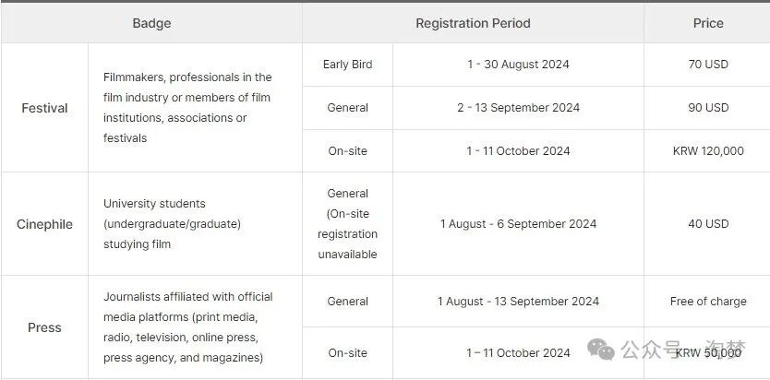Select the 2 - 13 September 2024 date
The width and height of the screenshot is (770, 380).
[x=518, y=107]
